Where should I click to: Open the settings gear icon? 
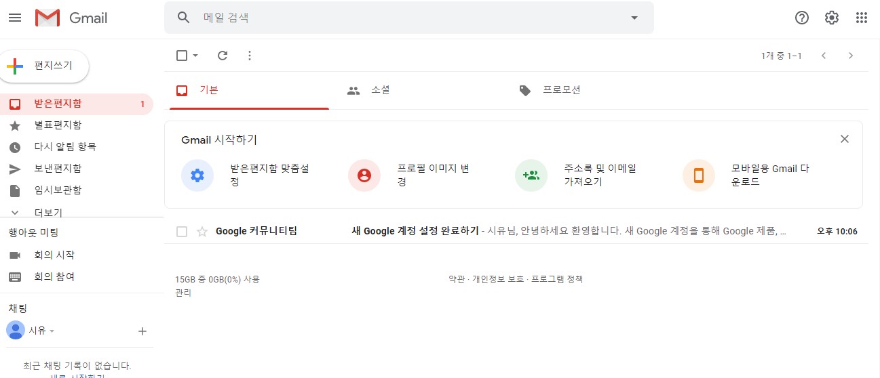pos(832,18)
